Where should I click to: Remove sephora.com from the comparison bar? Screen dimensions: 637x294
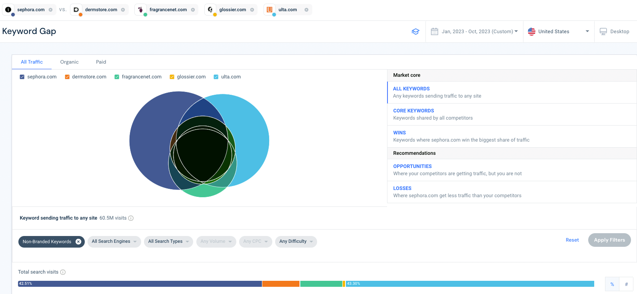tap(50, 10)
